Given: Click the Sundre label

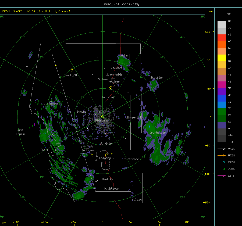Looking at the screenshot, I should click(81, 111).
